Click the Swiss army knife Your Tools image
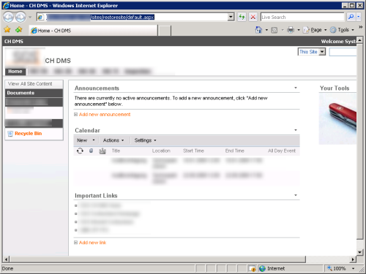The width and height of the screenshot is (366, 274). pos(338,119)
